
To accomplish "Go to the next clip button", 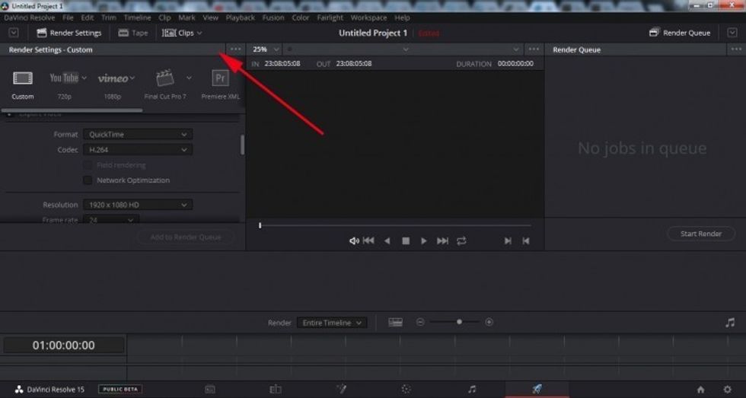I will [508, 241].
